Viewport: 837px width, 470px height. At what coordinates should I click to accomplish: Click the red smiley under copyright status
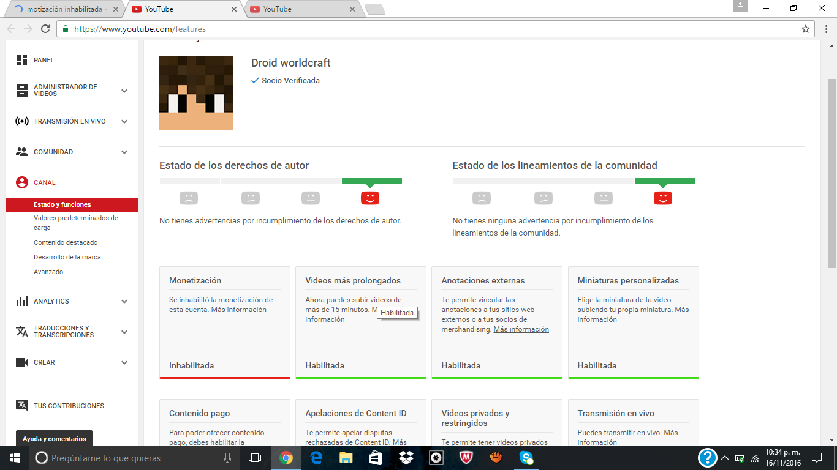click(370, 198)
